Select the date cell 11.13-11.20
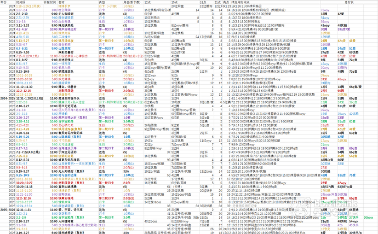Viewport: 378px width, 234px height. click(24, 190)
